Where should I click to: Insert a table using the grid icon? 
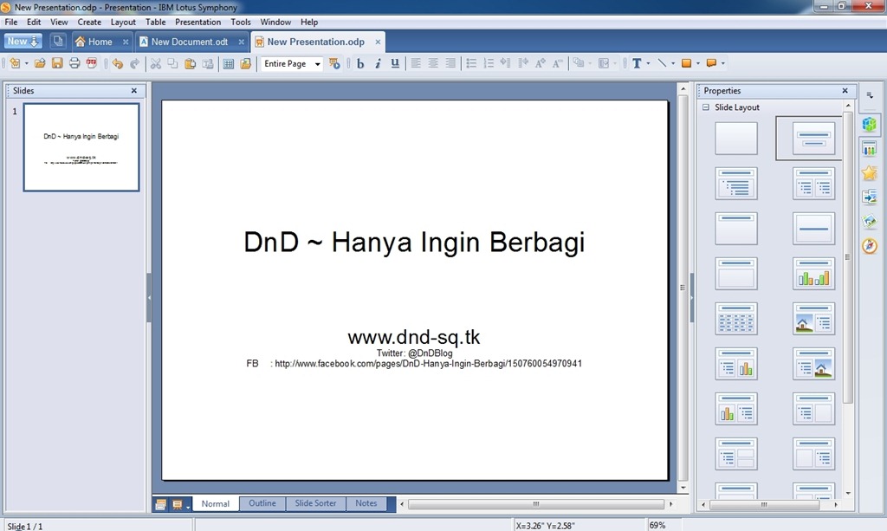[x=229, y=63]
